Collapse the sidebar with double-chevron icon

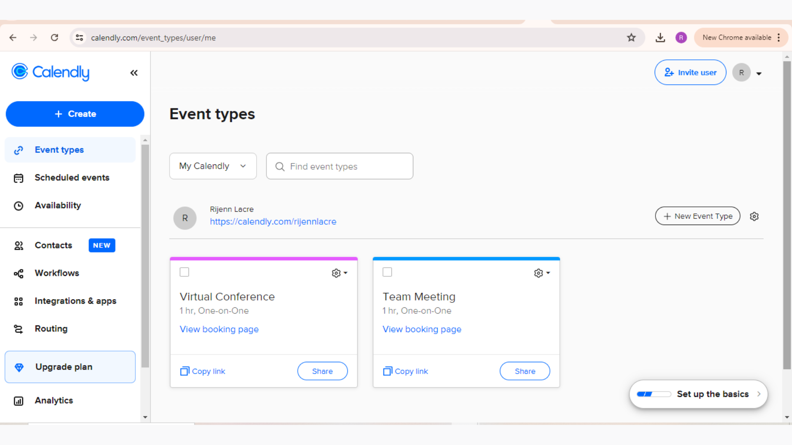(x=134, y=73)
